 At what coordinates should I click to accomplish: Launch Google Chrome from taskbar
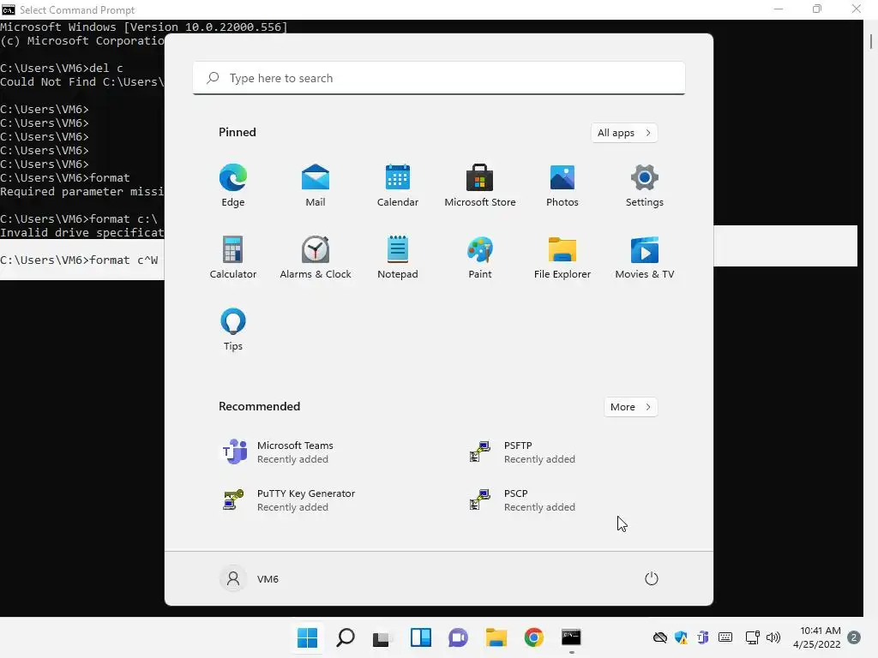tap(533, 637)
